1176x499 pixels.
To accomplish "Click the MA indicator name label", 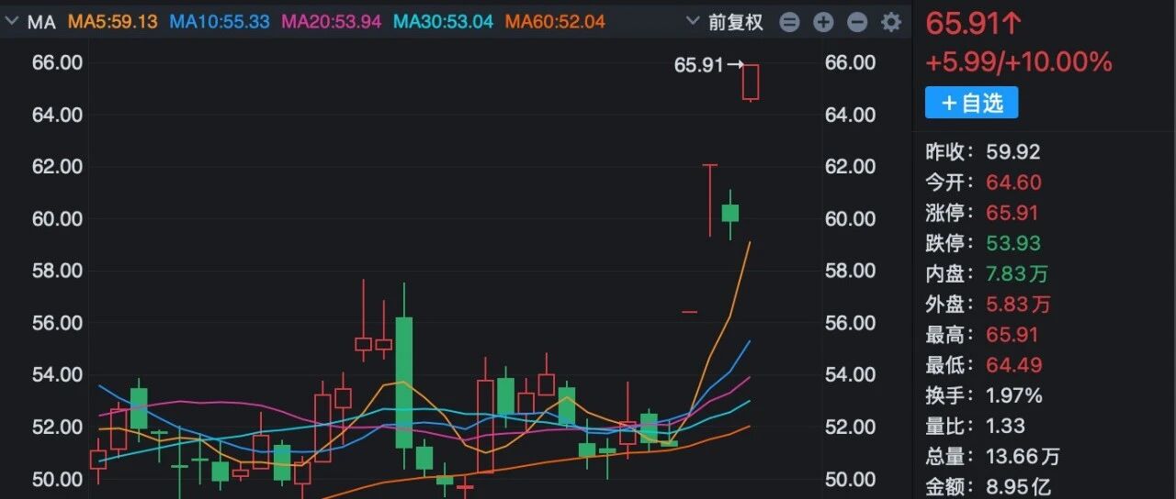I will point(41,22).
